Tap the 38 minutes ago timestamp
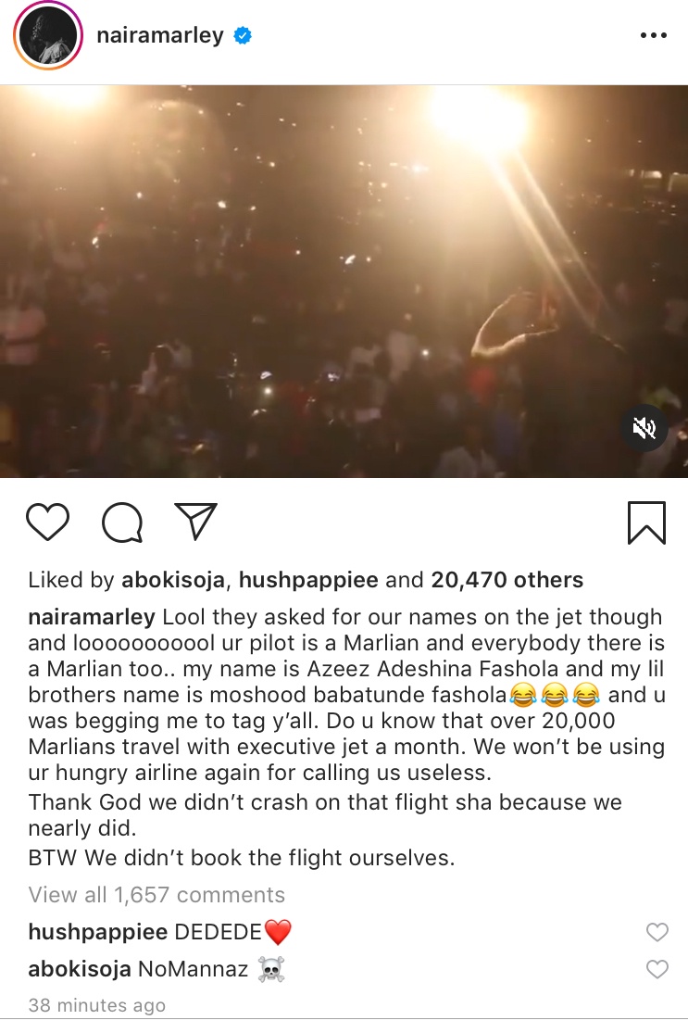The height and width of the screenshot is (1020, 688). [97, 1005]
